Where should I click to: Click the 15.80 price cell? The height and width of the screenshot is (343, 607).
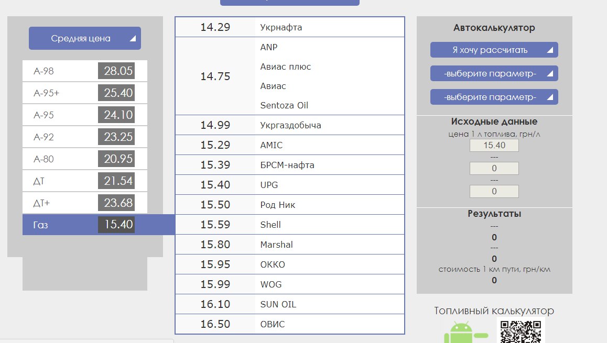(x=215, y=245)
